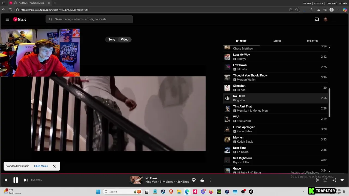
Task: Play Mayhem by Kodak Black
Action: (x=275, y=139)
